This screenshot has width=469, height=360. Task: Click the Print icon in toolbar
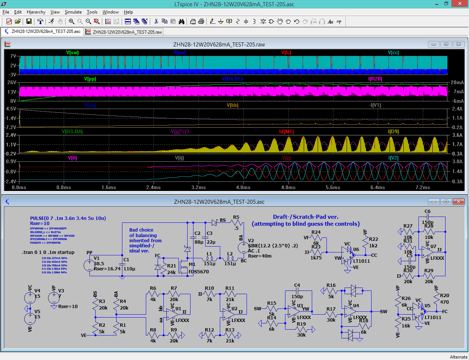coord(201,22)
